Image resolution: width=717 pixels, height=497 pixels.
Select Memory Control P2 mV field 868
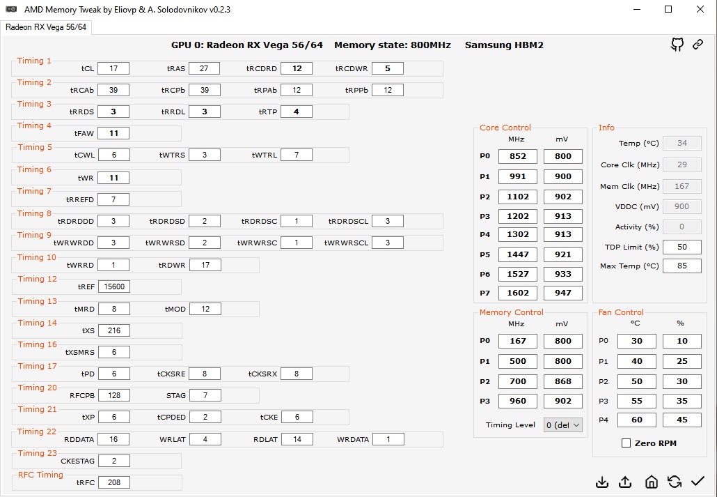(563, 381)
